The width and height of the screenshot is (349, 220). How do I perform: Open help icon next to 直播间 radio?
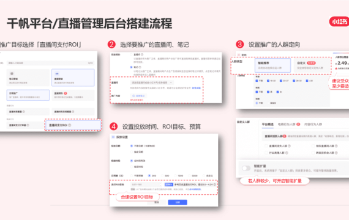[x=142, y=54]
